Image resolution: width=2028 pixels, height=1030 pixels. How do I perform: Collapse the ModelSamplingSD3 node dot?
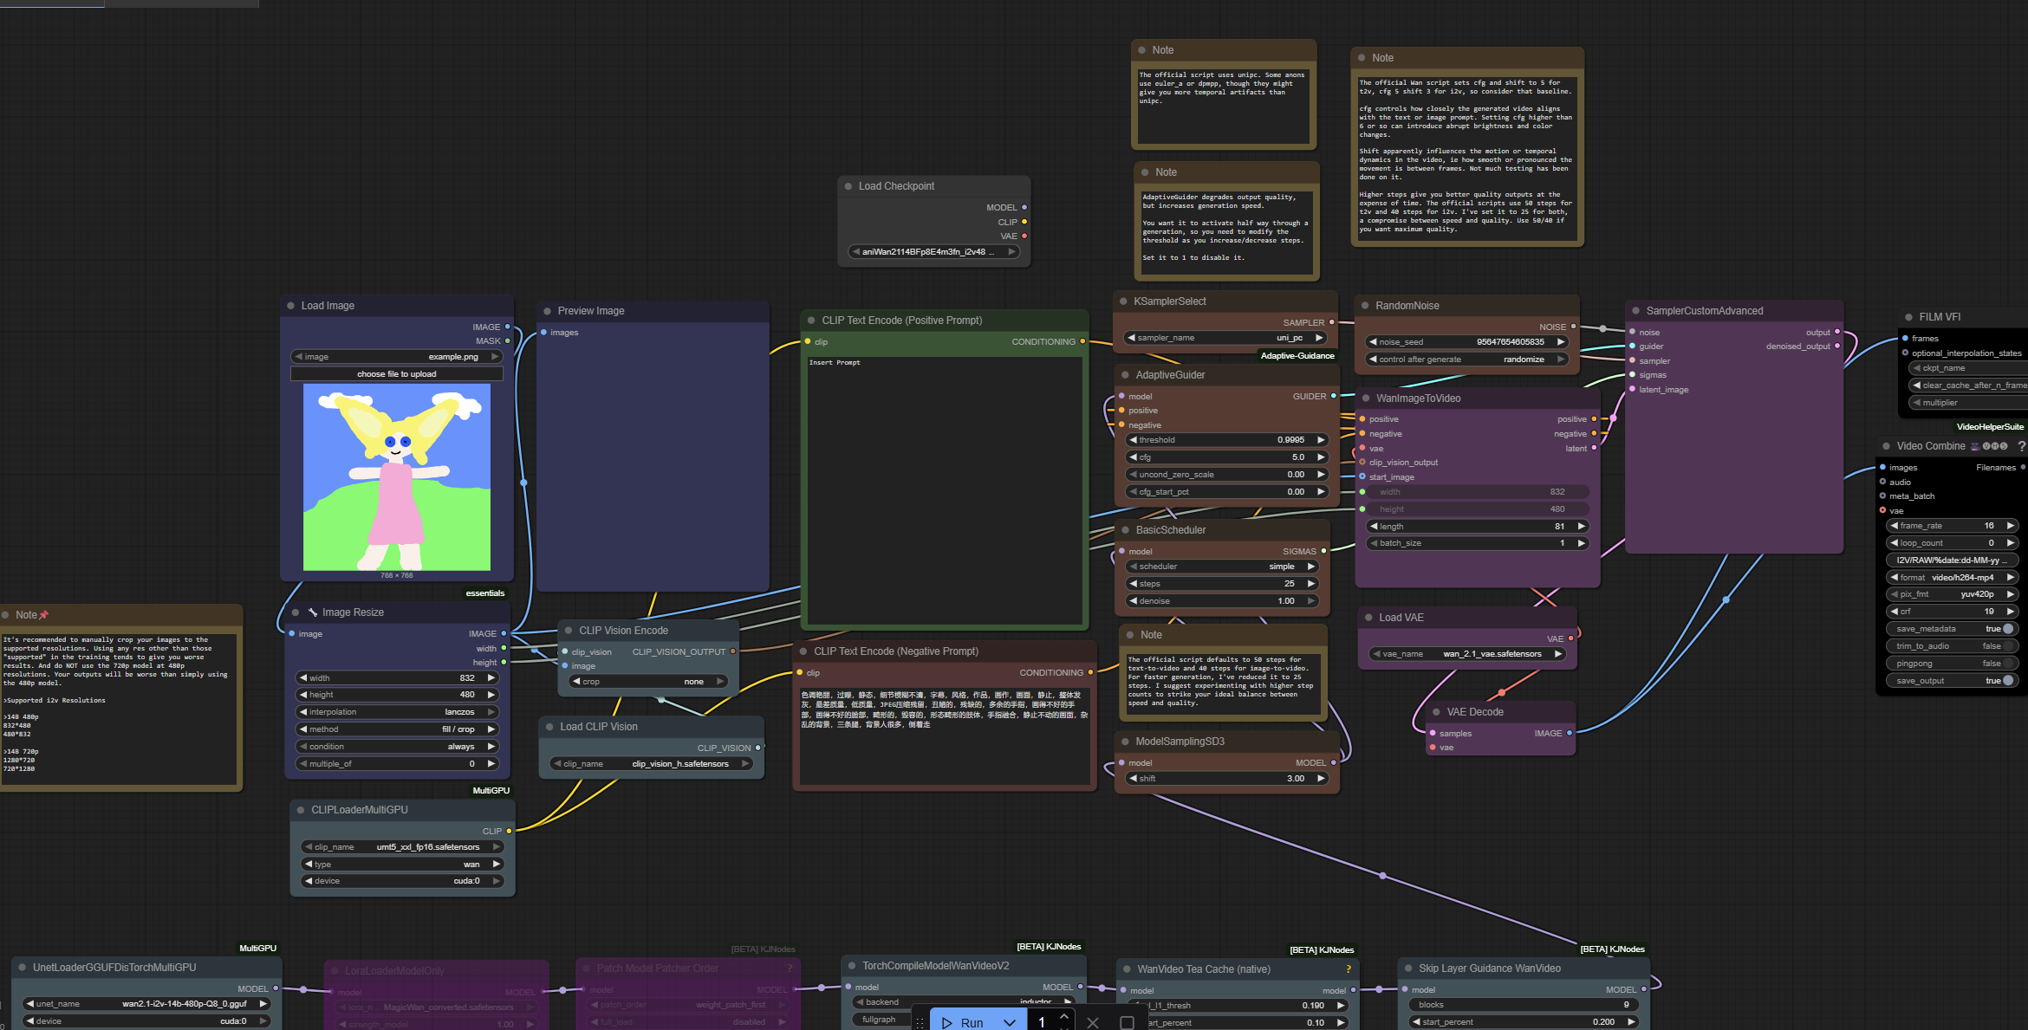(1125, 742)
